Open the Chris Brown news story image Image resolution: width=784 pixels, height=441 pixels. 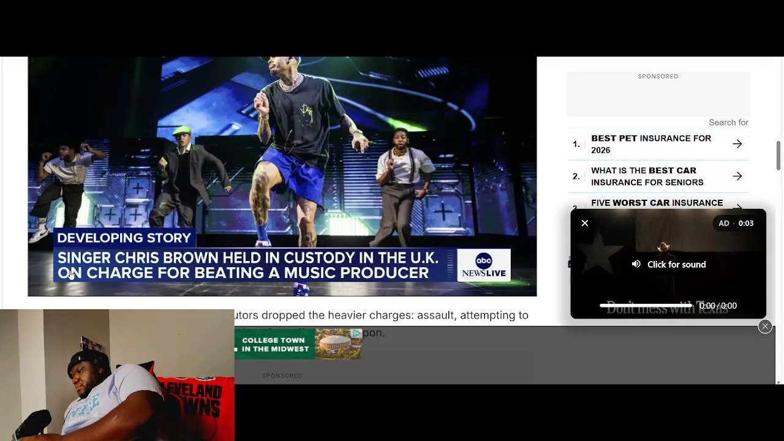click(282, 176)
